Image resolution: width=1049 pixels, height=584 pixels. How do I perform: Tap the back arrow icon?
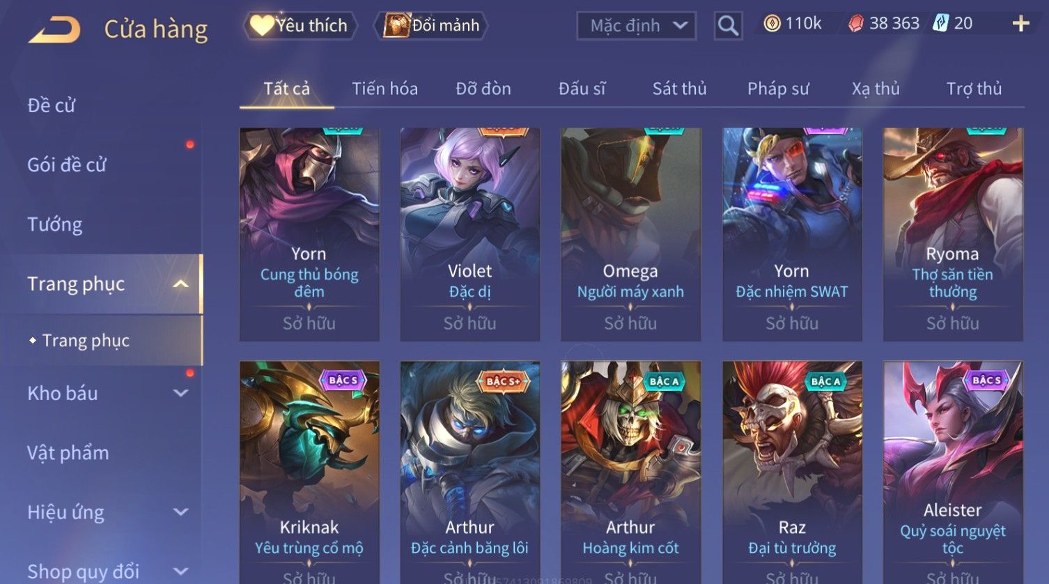55,30
